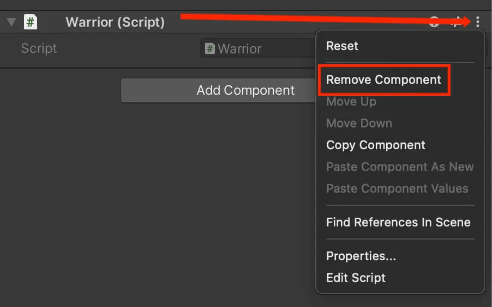Image resolution: width=492 pixels, height=307 pixels.
Task: Open Properties... from the context menu
Action: pos(361,256)
